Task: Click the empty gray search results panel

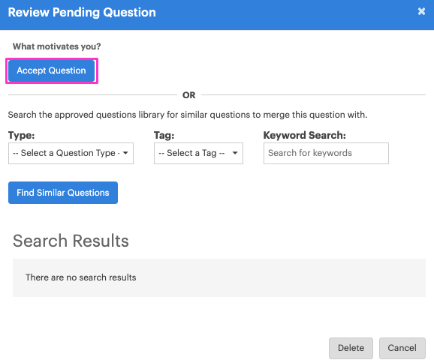Action: coord(219,277)
